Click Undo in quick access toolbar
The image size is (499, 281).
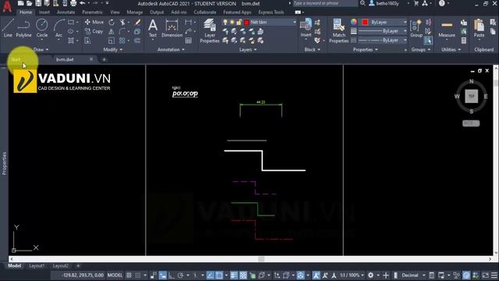click(x=83, y=3)
